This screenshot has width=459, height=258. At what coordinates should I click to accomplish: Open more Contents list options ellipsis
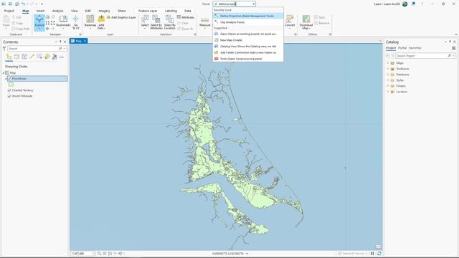click(62, 57)
